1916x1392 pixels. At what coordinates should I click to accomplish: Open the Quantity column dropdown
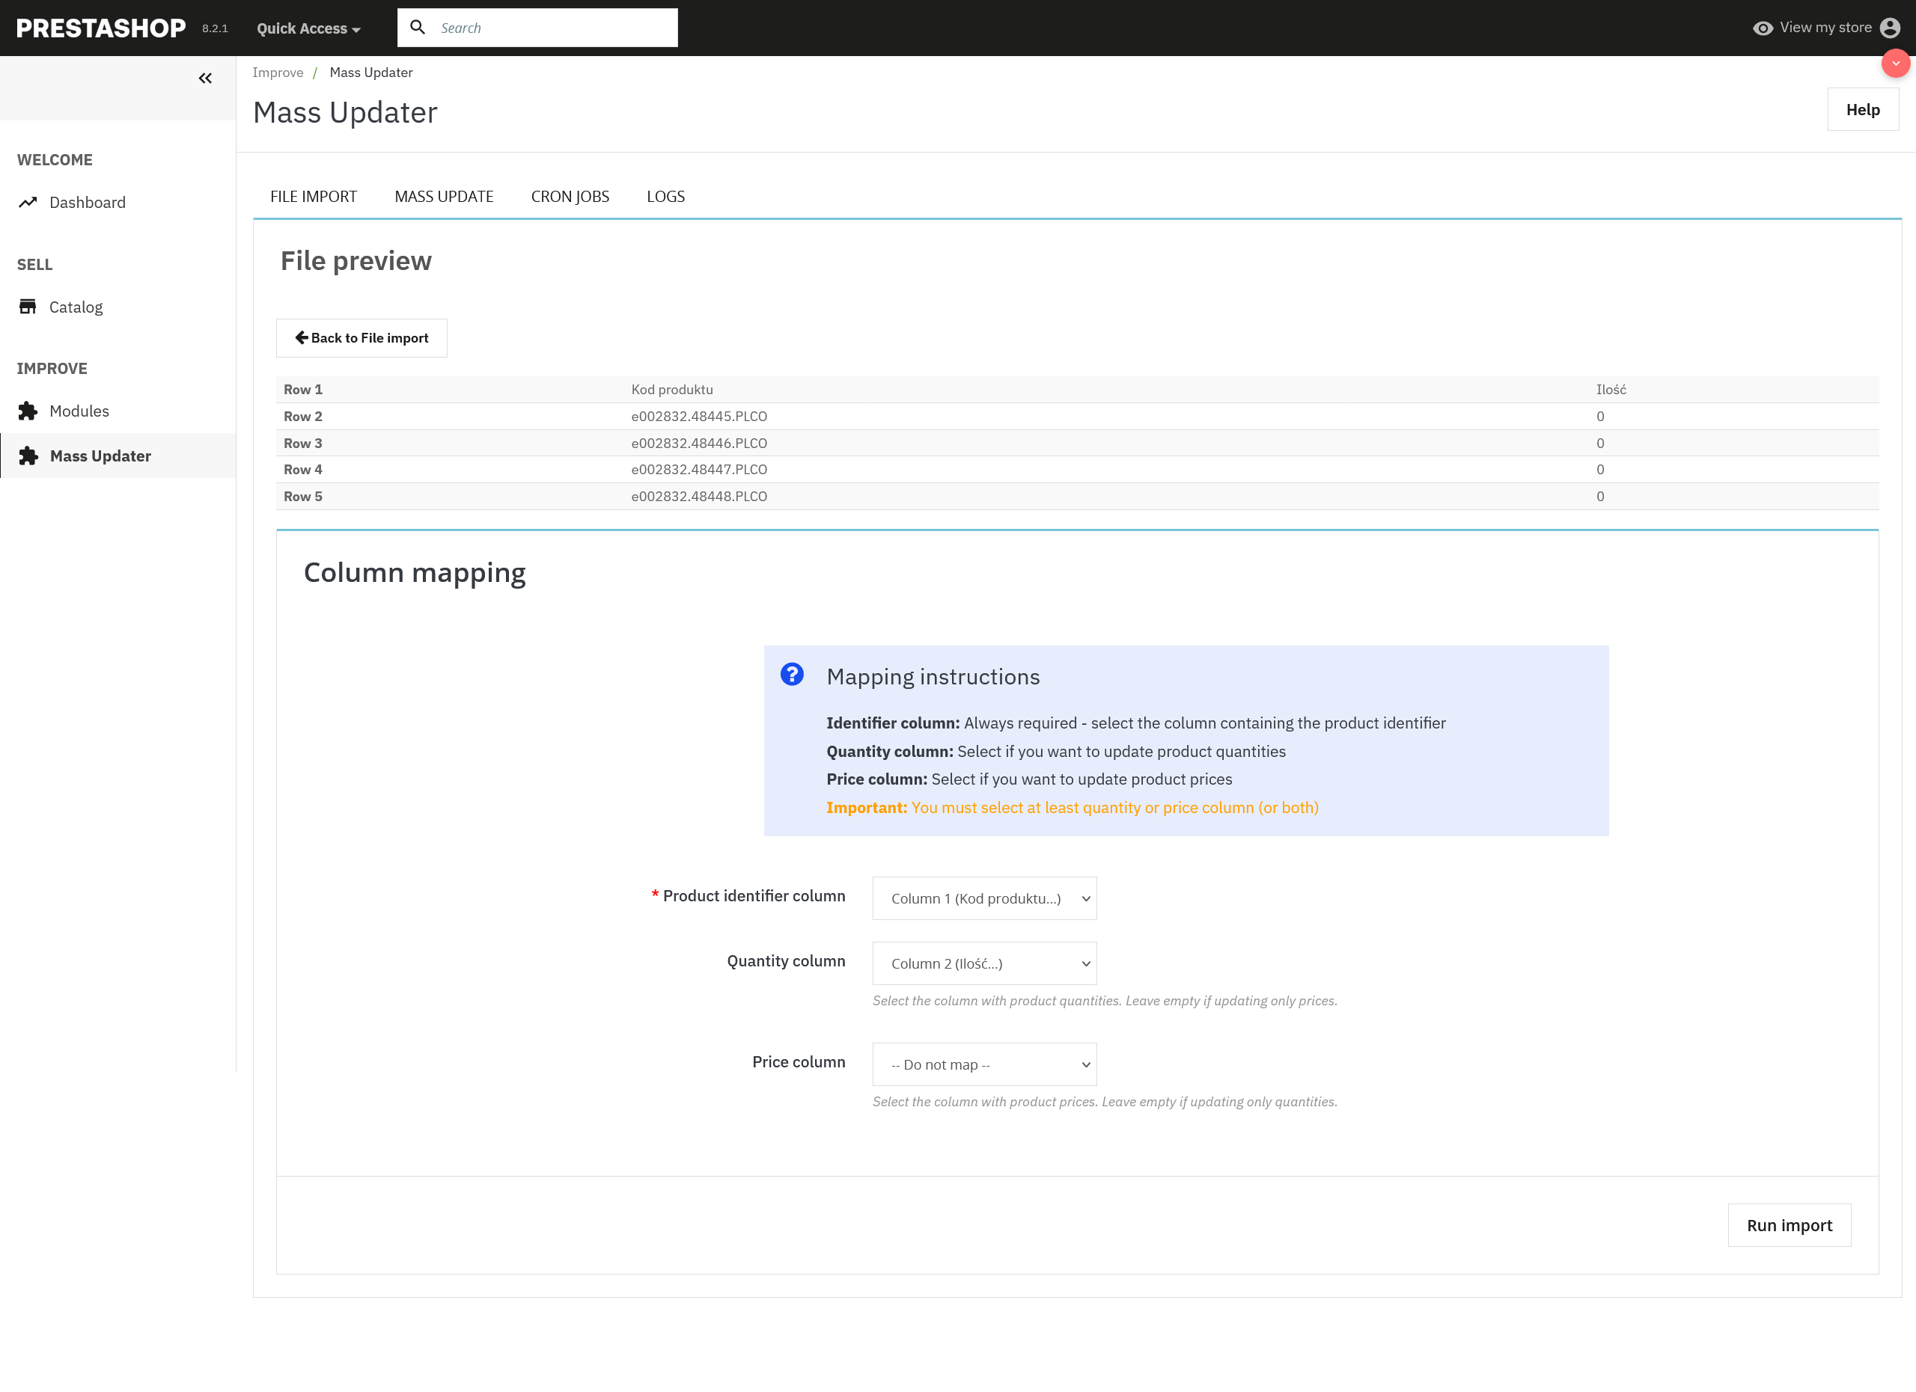[984, 963]
